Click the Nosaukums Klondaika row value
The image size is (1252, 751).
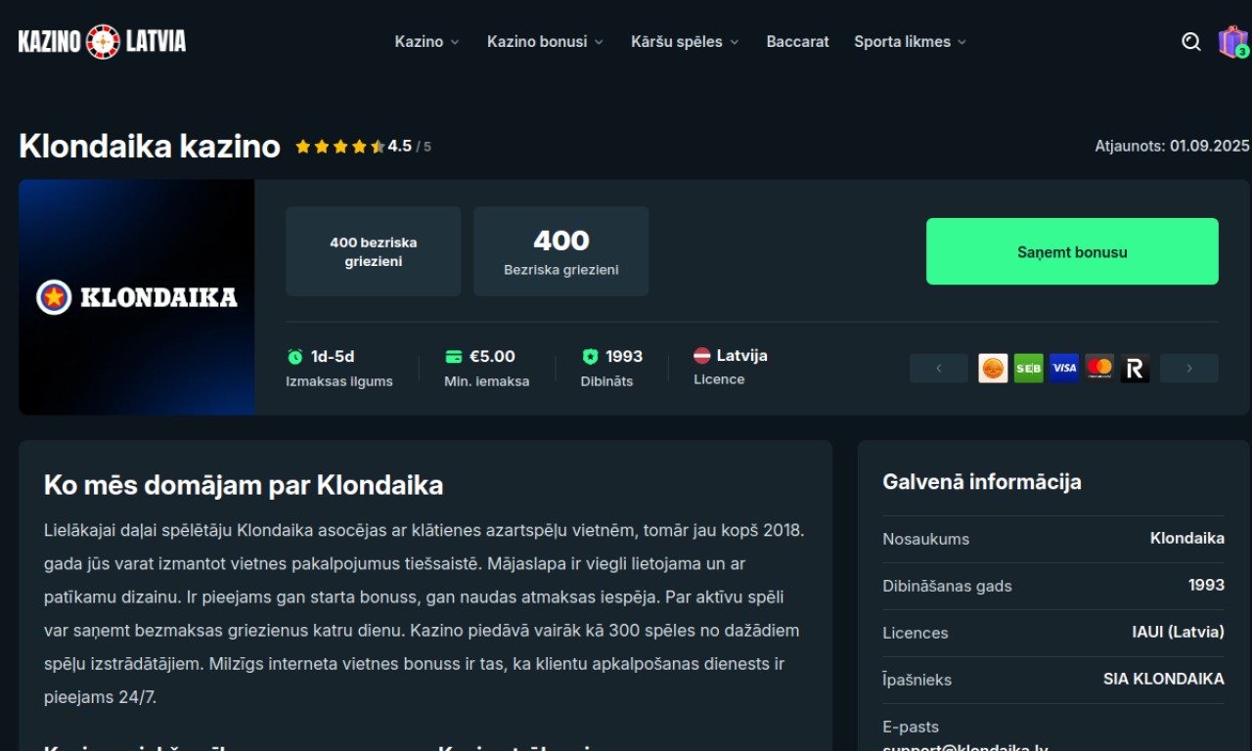click(x=1187, y=538)
